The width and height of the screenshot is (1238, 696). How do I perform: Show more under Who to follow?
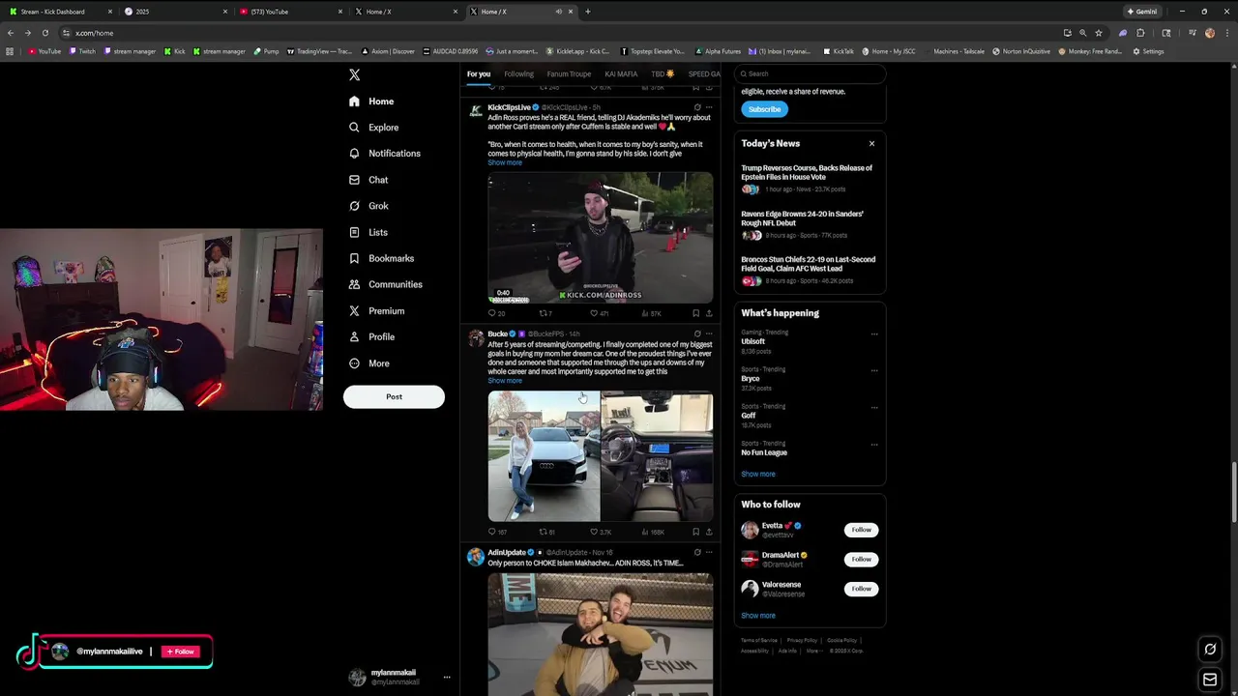[x=758, y=615]
